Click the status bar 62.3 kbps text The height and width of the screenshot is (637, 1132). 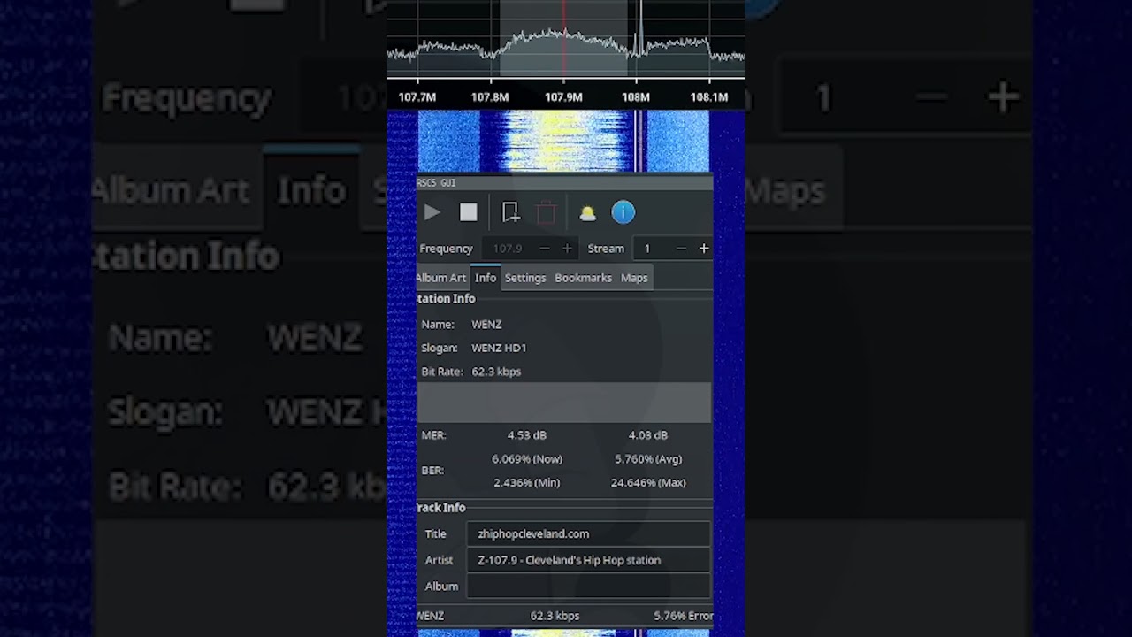click(555, 616)
